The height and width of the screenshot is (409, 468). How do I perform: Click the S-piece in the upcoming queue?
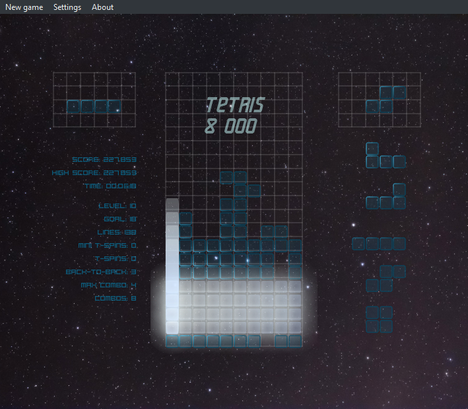pyautogui.click(x=385, y=278)
